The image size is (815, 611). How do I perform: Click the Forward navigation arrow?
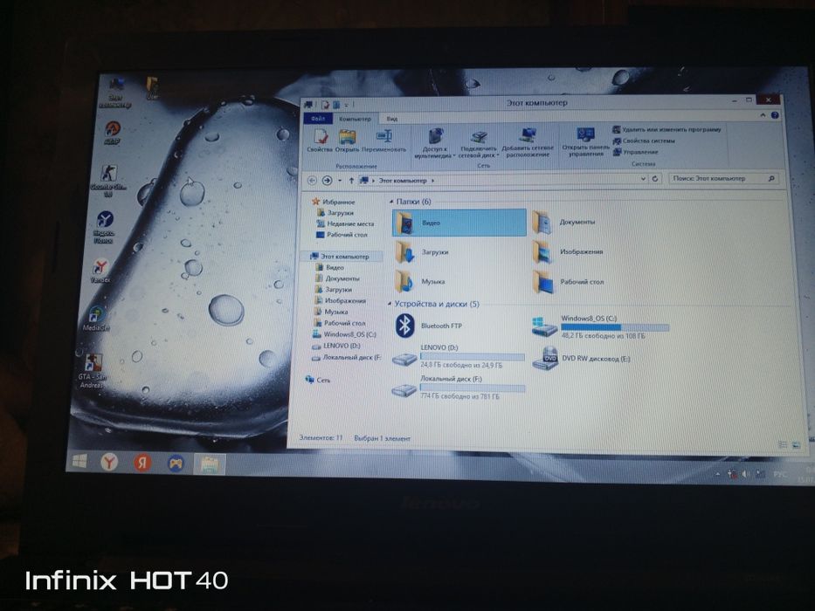[327, 181]
